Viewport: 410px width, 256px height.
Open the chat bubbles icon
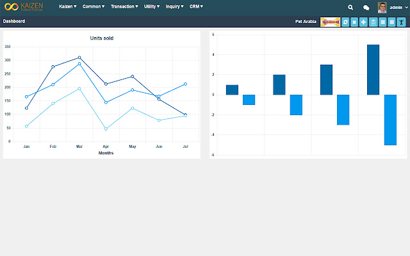[366, 8]
